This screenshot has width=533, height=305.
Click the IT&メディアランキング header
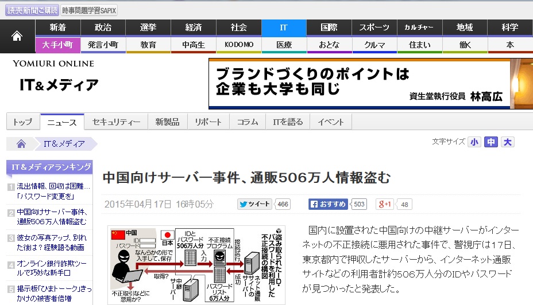(49, 167)
